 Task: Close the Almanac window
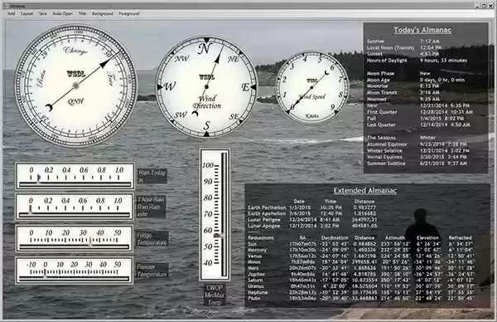coord(490,6)
